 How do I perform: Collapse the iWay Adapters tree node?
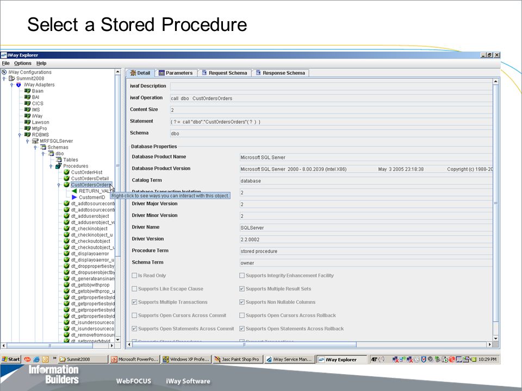tap(11, 85)
